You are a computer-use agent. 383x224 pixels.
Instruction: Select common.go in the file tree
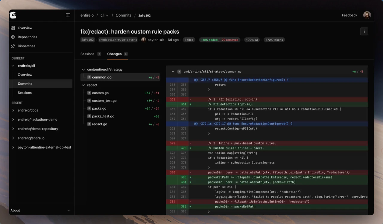[120, 77]
